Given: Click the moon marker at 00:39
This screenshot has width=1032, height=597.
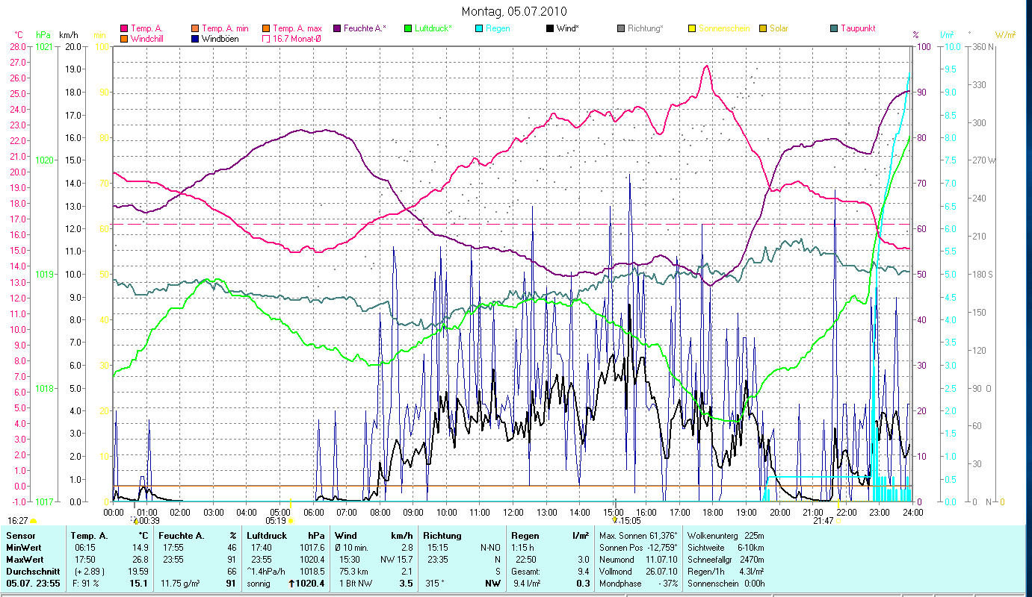Looking at the screenshot, I should point(135,520).
